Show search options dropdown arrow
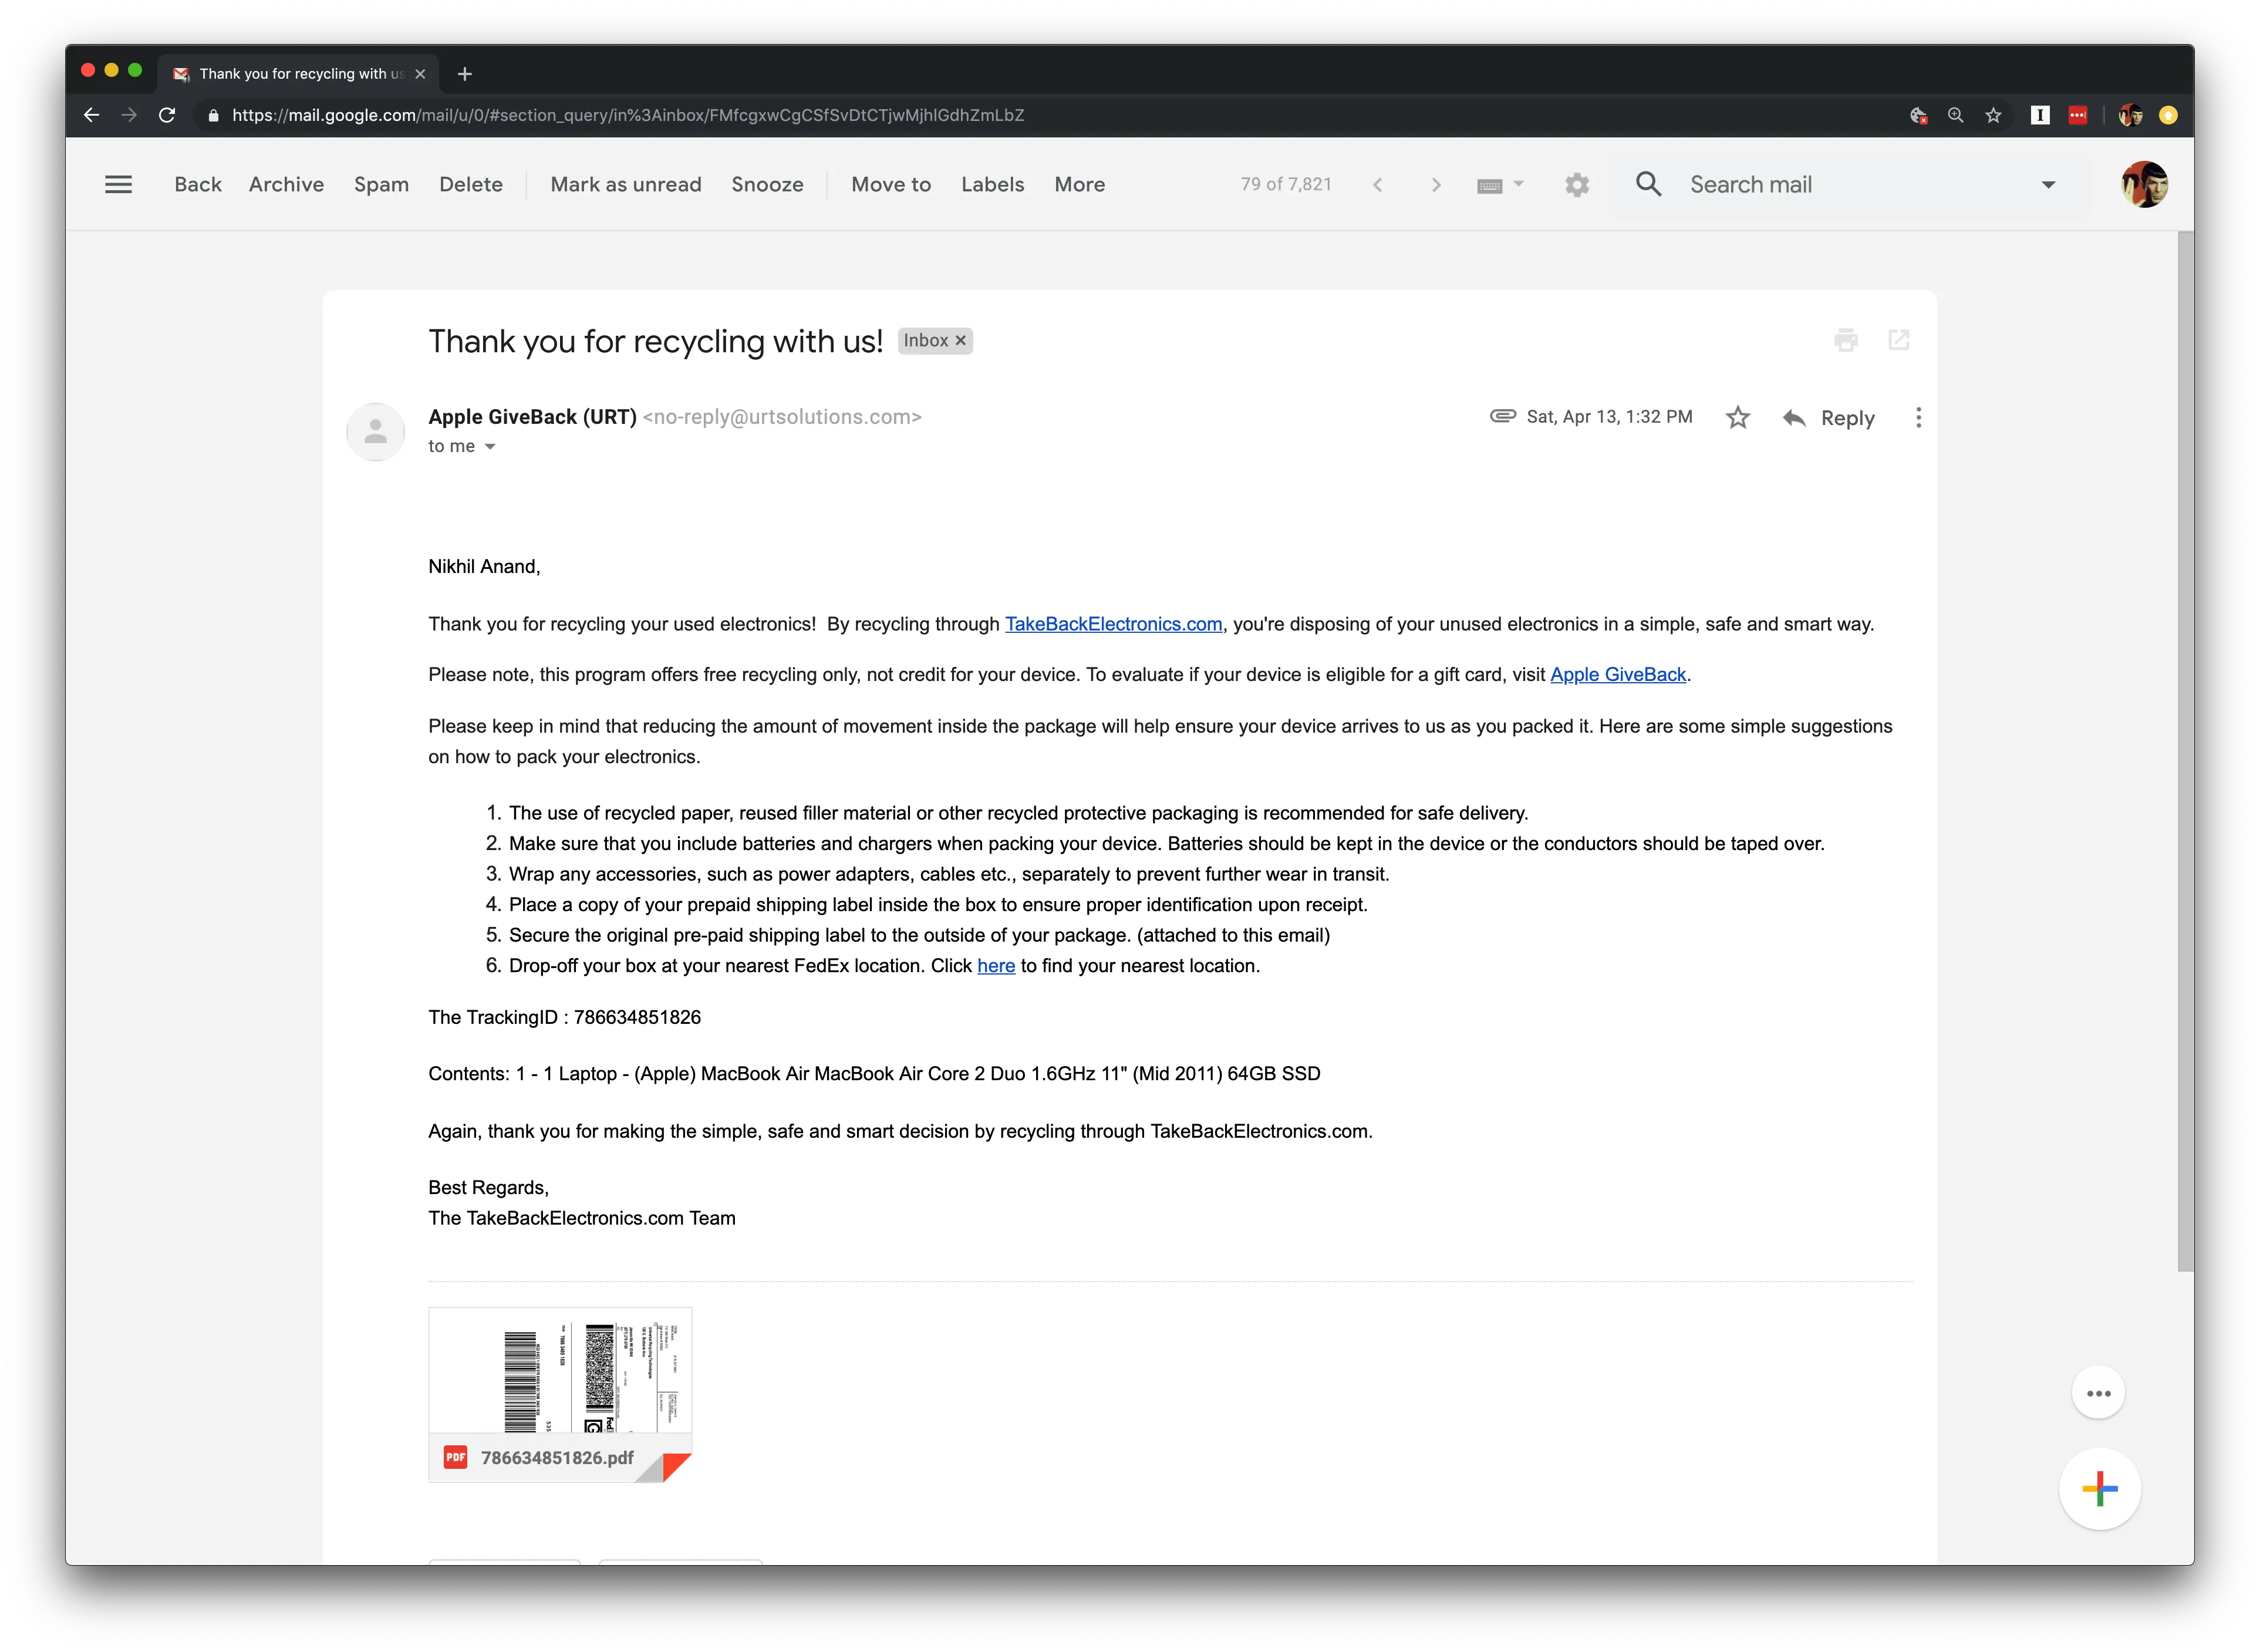 [x=2047, y=184]
